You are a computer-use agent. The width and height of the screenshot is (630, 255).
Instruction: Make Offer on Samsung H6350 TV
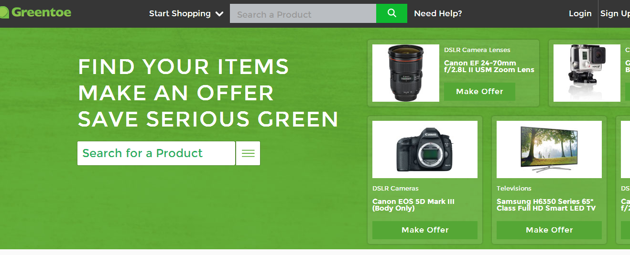point(549,230)
